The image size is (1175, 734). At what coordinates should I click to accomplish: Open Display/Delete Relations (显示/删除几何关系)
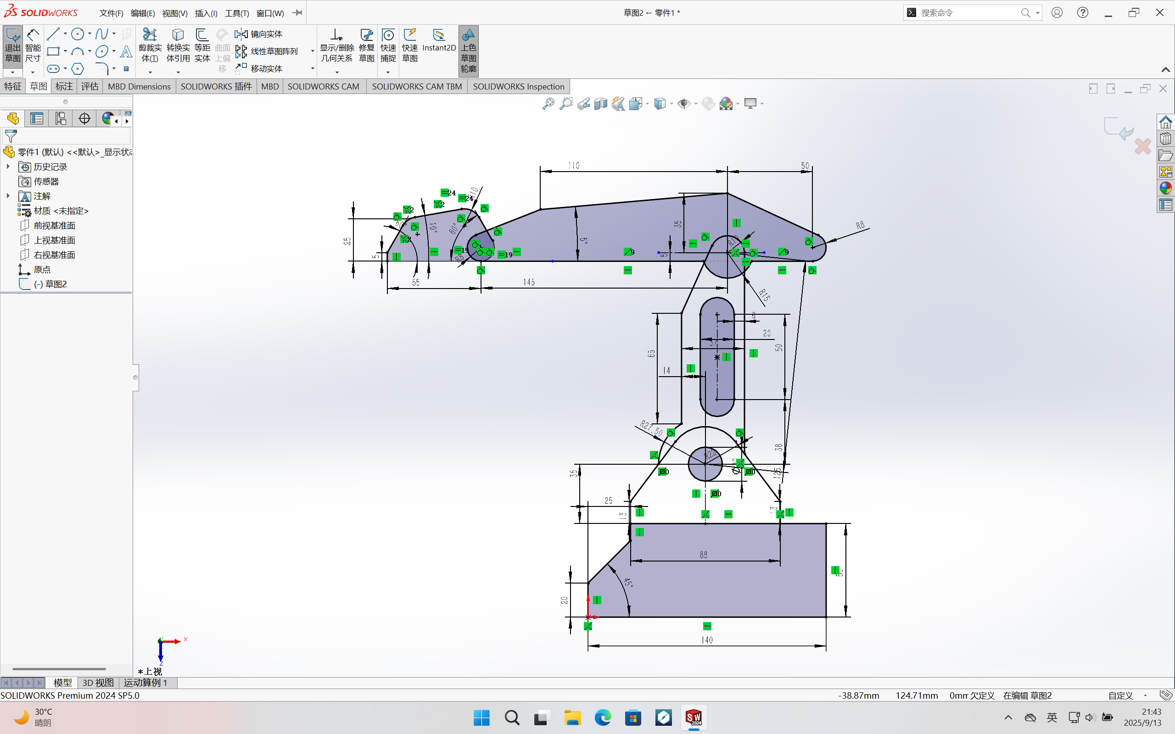(337, 45)
